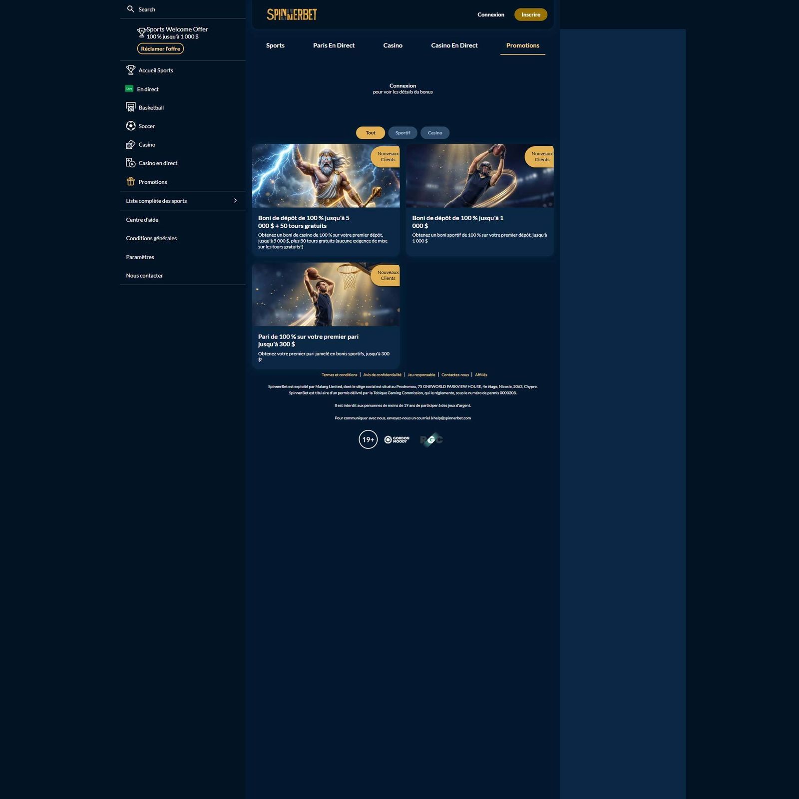Click the Inscrire button
The height and width of the screenshot is (799, 799).
pyautogui.click(x=531, y=14)
